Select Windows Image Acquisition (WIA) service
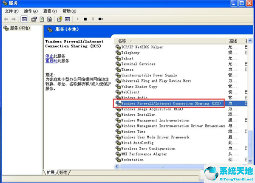The height and width of the screenshot is (183, 255). click(152, 109)
